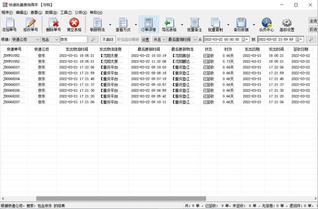
Task: Expand the 包含 match condition dropdown
Action: pyautogui.click(x=55, y=39)
